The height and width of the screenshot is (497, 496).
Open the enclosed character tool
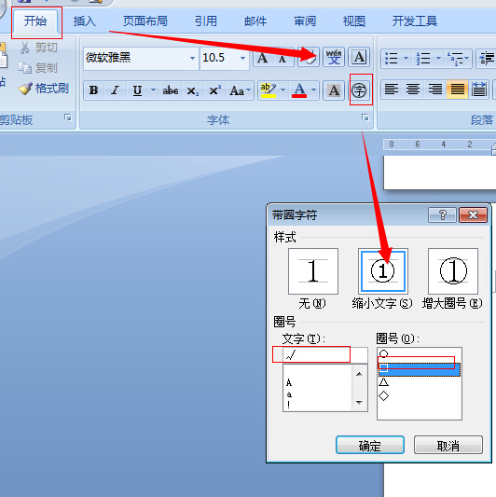coord(359,90)
